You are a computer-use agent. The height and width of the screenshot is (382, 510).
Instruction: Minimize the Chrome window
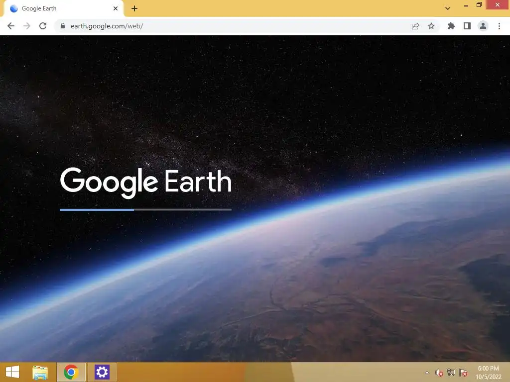point(466,5)
